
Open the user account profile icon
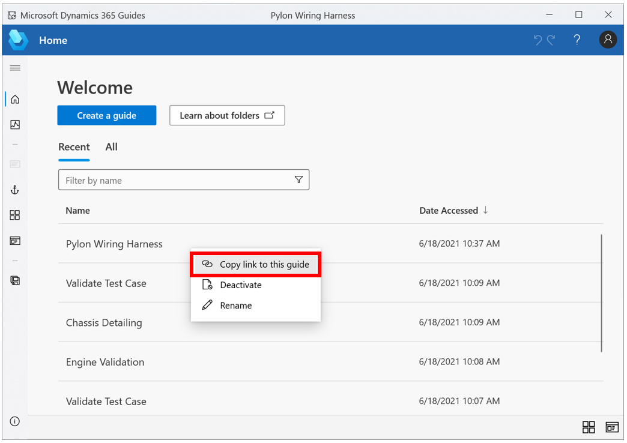tap(608, 40)
